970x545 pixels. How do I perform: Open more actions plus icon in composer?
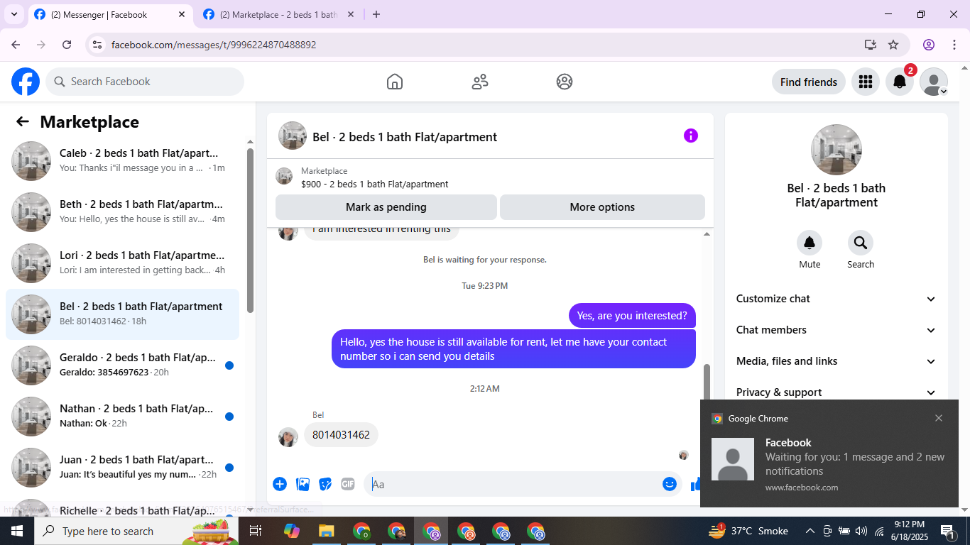point(280,484)
